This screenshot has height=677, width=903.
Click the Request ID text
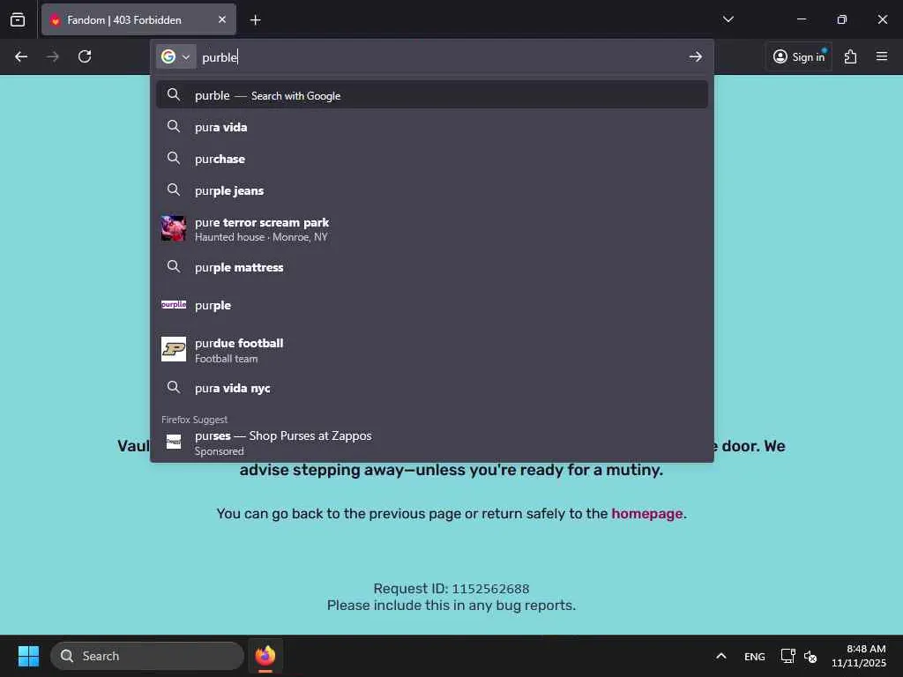(451, 588)
